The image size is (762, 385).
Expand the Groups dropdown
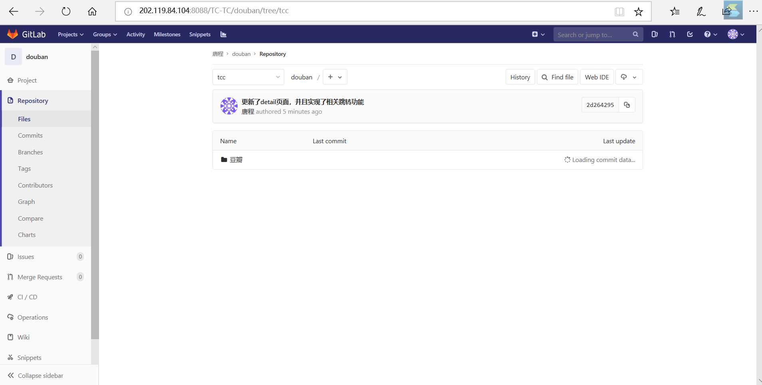105,34
